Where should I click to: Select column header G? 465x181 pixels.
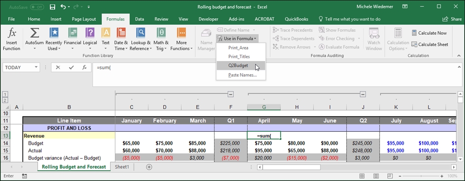[264, 107]
